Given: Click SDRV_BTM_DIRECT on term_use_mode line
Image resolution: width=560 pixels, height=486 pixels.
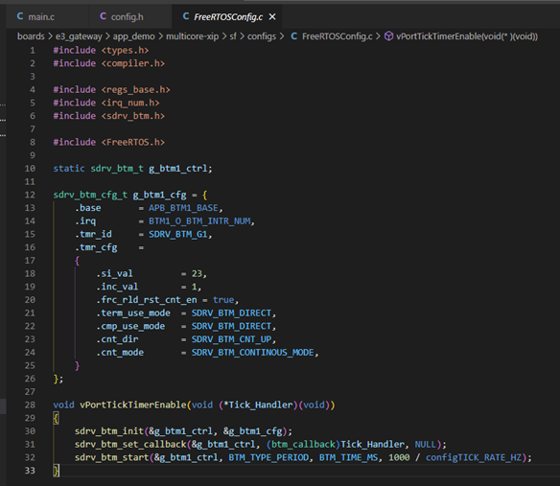Looking at the screenshot, I should click(231, 313).
